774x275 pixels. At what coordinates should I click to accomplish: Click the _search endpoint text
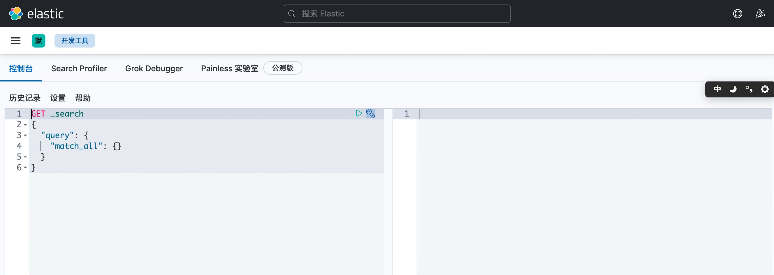pos(67,114)
